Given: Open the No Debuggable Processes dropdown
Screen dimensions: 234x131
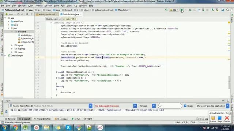Looking at the screenshot, I should [x=135, y=106].
